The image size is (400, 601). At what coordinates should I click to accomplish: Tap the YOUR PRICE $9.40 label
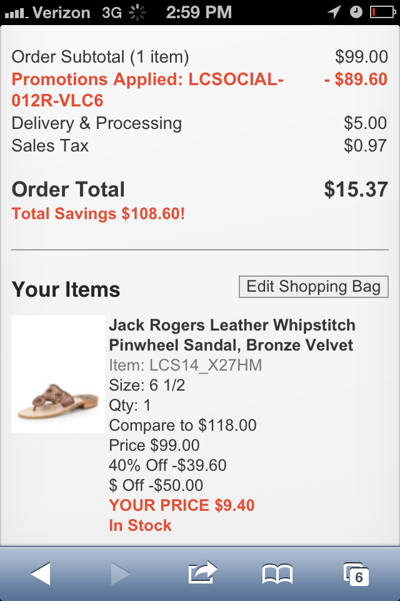(x=181, y=505)
